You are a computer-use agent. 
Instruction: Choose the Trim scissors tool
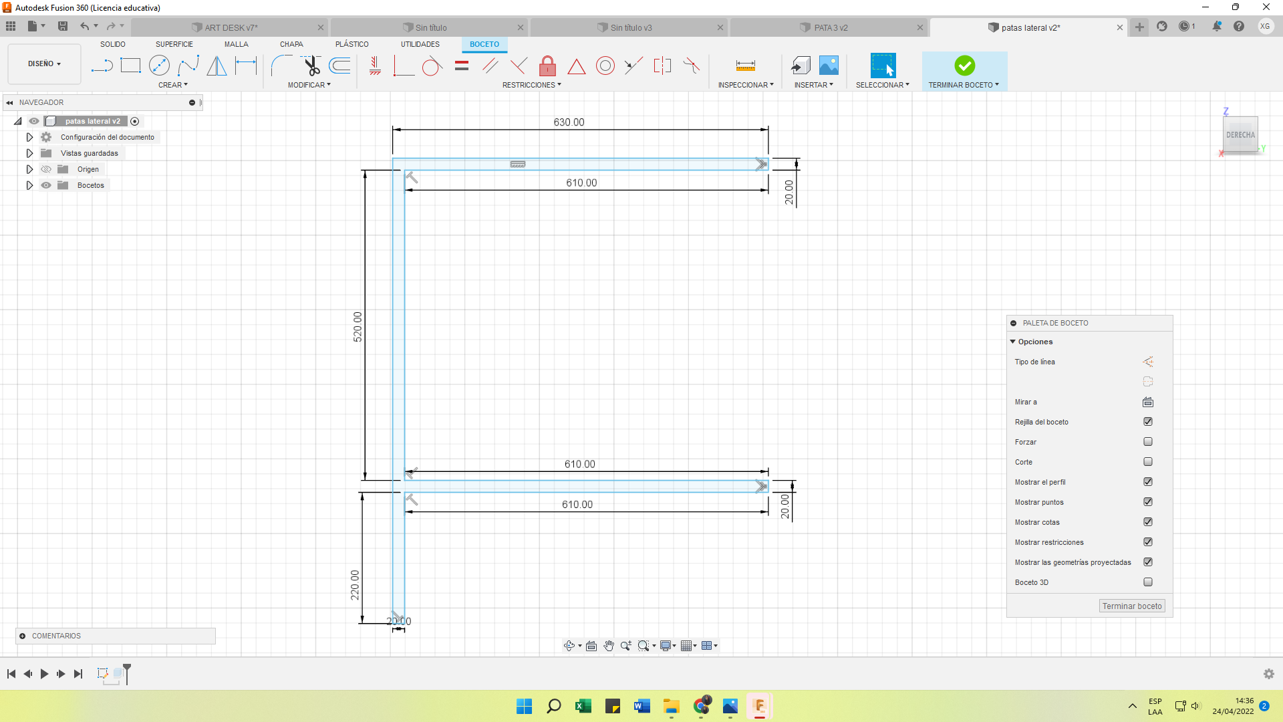pyautogui.click(x=311, y=66)
